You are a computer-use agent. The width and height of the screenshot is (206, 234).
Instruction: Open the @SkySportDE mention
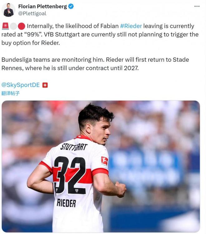[x=21, y=85]
